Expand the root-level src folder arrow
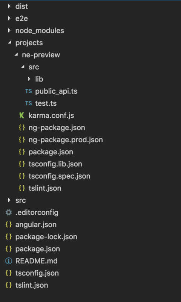The image size is (181, 302). [9, 200]
